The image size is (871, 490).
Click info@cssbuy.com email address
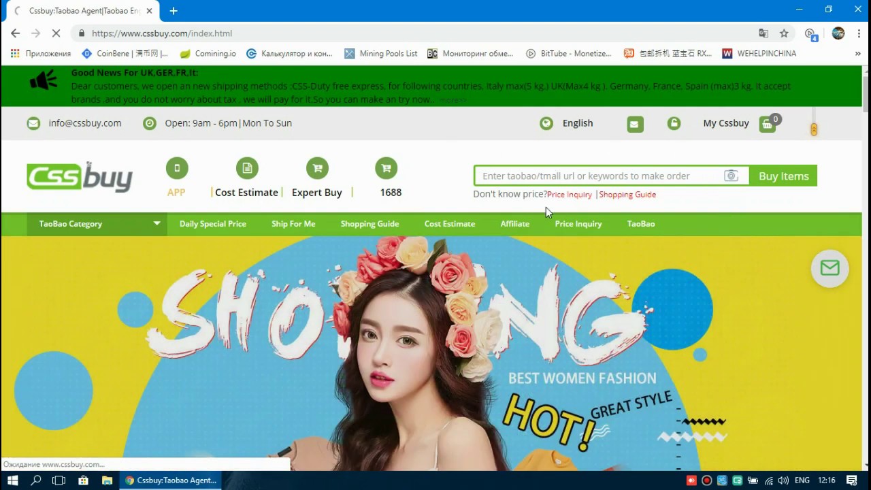pos(85,123)
